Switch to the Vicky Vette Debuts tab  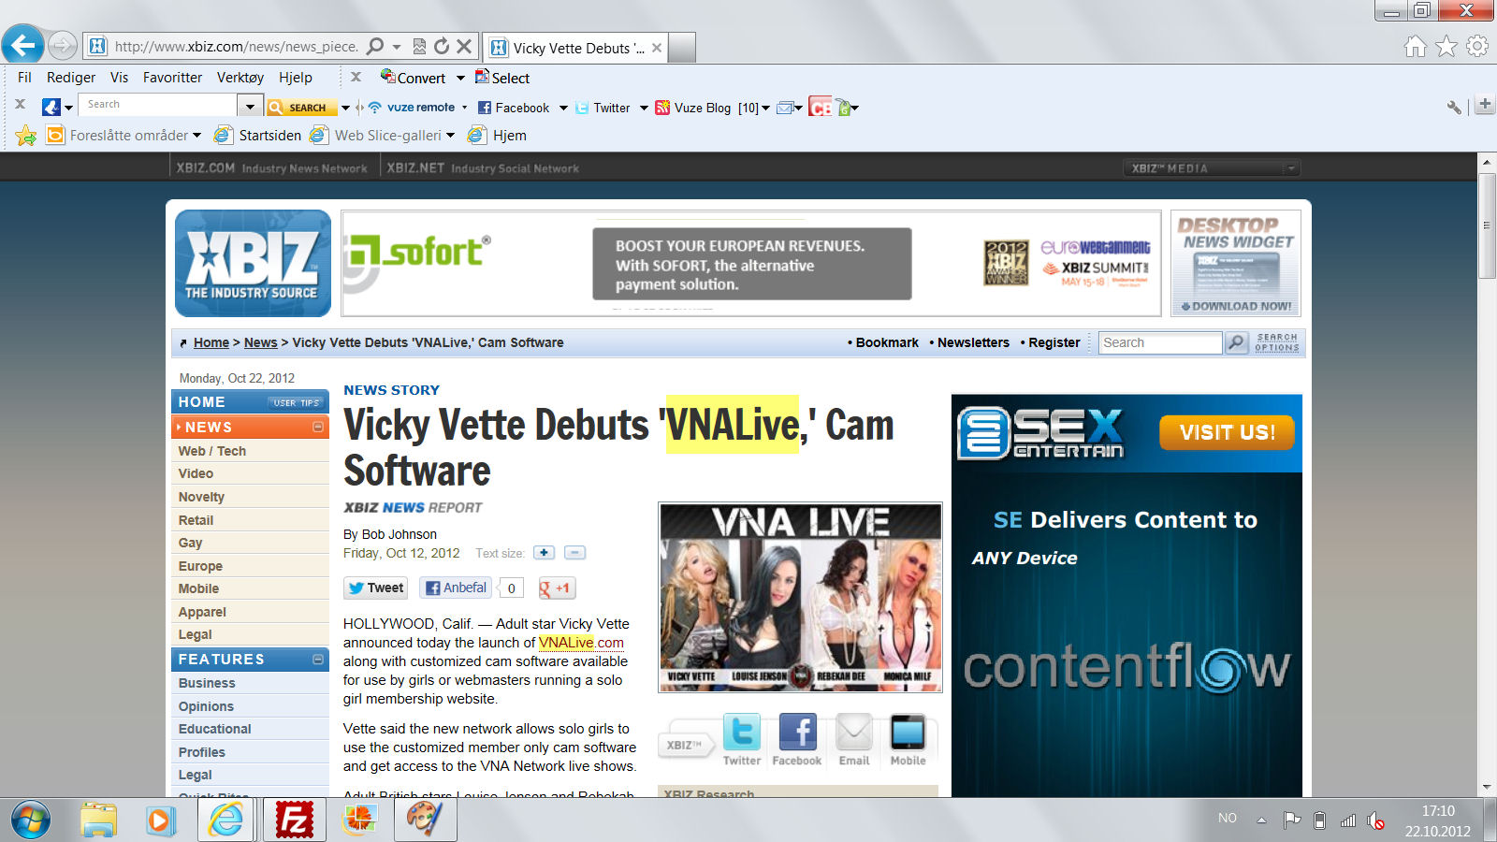click(576, 48)
